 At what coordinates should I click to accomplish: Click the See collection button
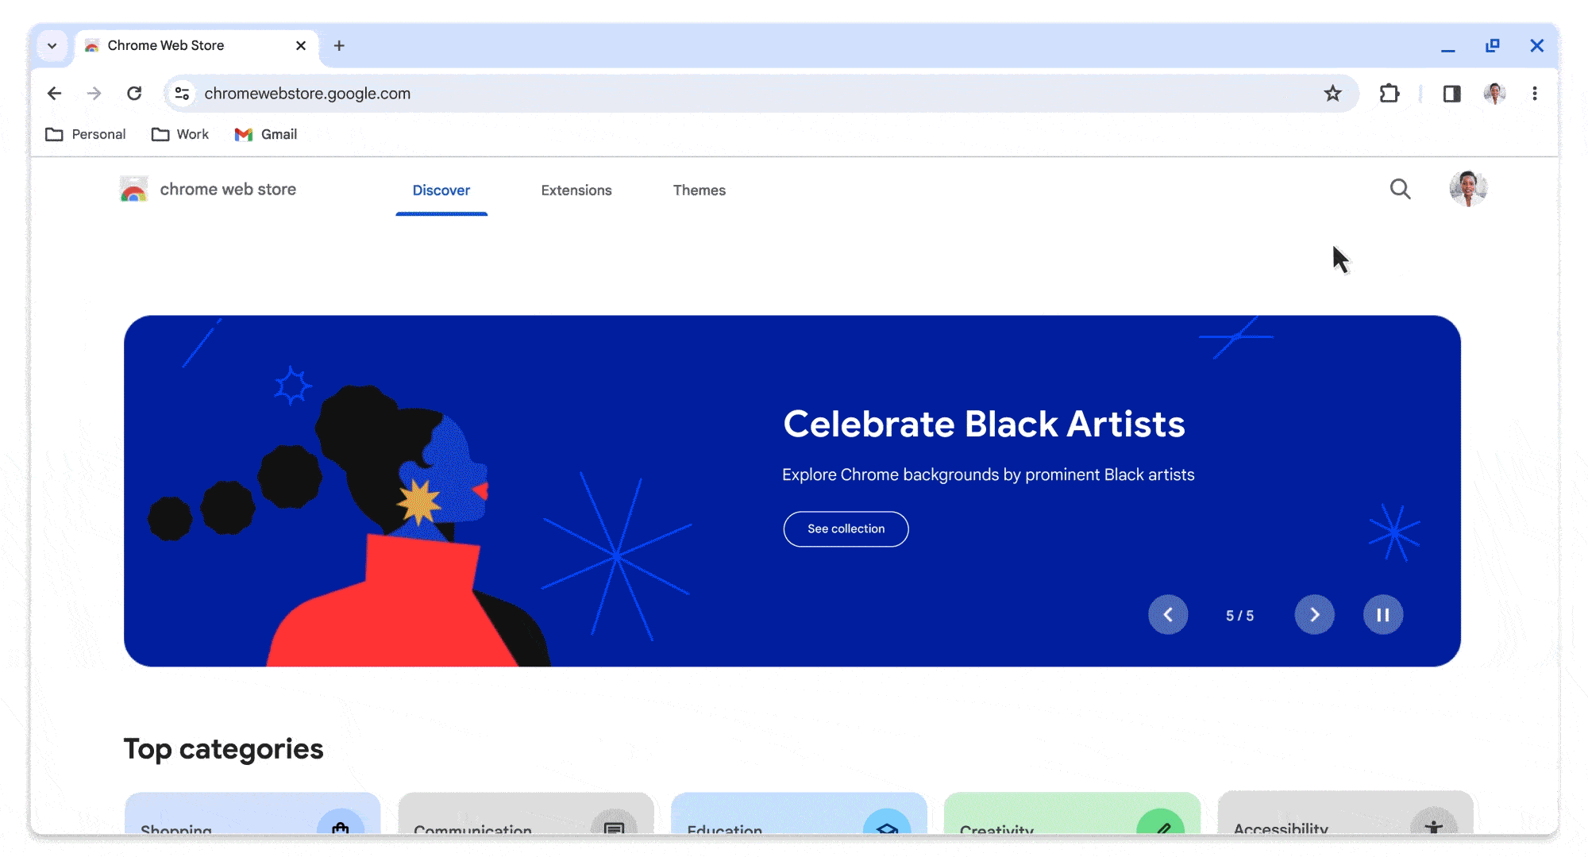pyautogui.click(x=846, y=528)
